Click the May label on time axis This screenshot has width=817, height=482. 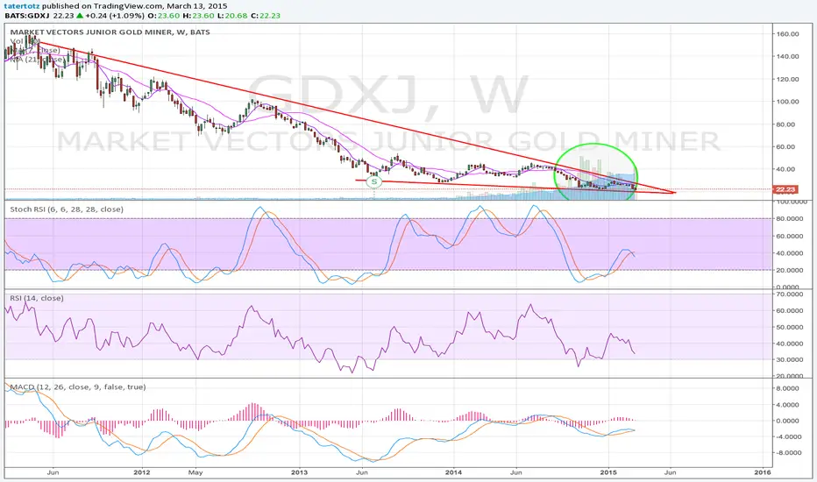(195, 472)
